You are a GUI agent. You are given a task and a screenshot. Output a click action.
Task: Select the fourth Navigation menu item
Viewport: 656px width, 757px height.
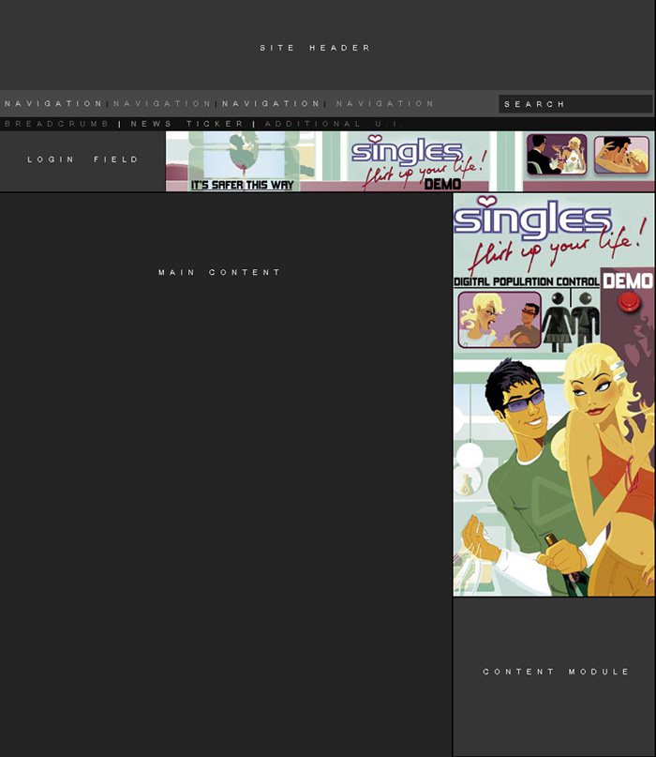tap(385, 103)
